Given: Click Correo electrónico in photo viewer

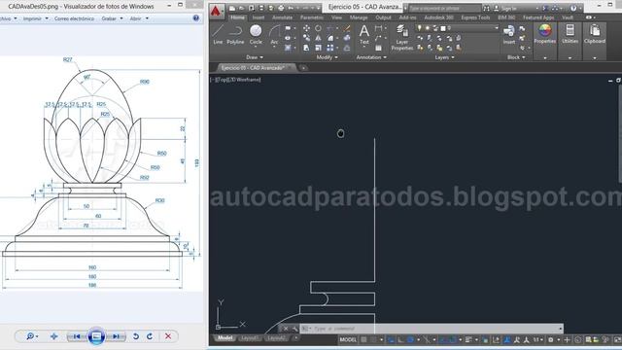Looking at the screenshot, I should coord(74,18).
